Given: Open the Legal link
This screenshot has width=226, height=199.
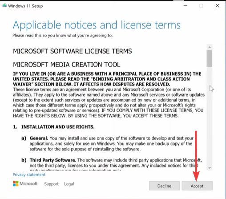Looking at the screenshot, I should tap(69, 184).
